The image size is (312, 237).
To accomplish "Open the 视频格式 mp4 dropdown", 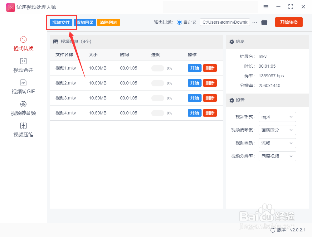I will [x=277, y=117].
